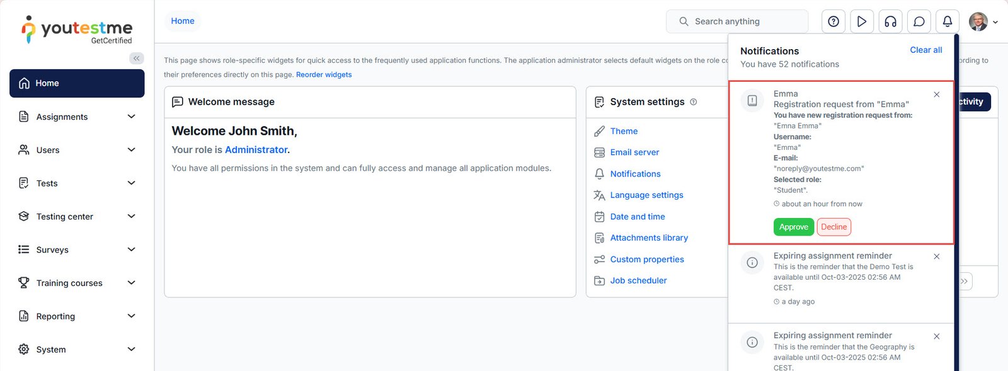Collapse the sidebar with double-chevron icon
The height and width of the screenshot is (371, 1008).
pyautogui.click(x=136, y=59)
